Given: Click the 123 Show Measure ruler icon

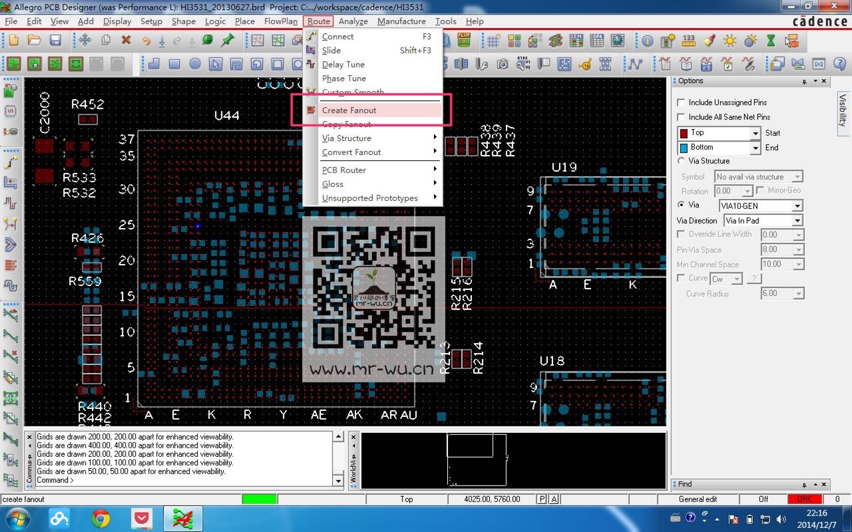Looking at the screenshot, I should click(x=688, y=41).
